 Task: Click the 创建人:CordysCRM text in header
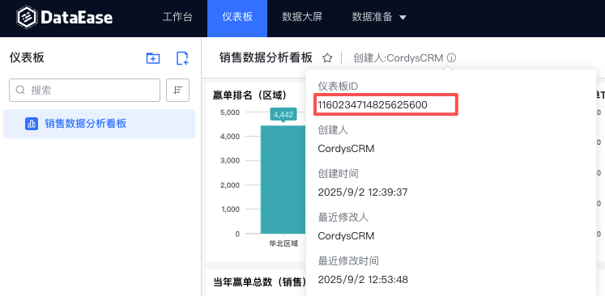(398, 57)
